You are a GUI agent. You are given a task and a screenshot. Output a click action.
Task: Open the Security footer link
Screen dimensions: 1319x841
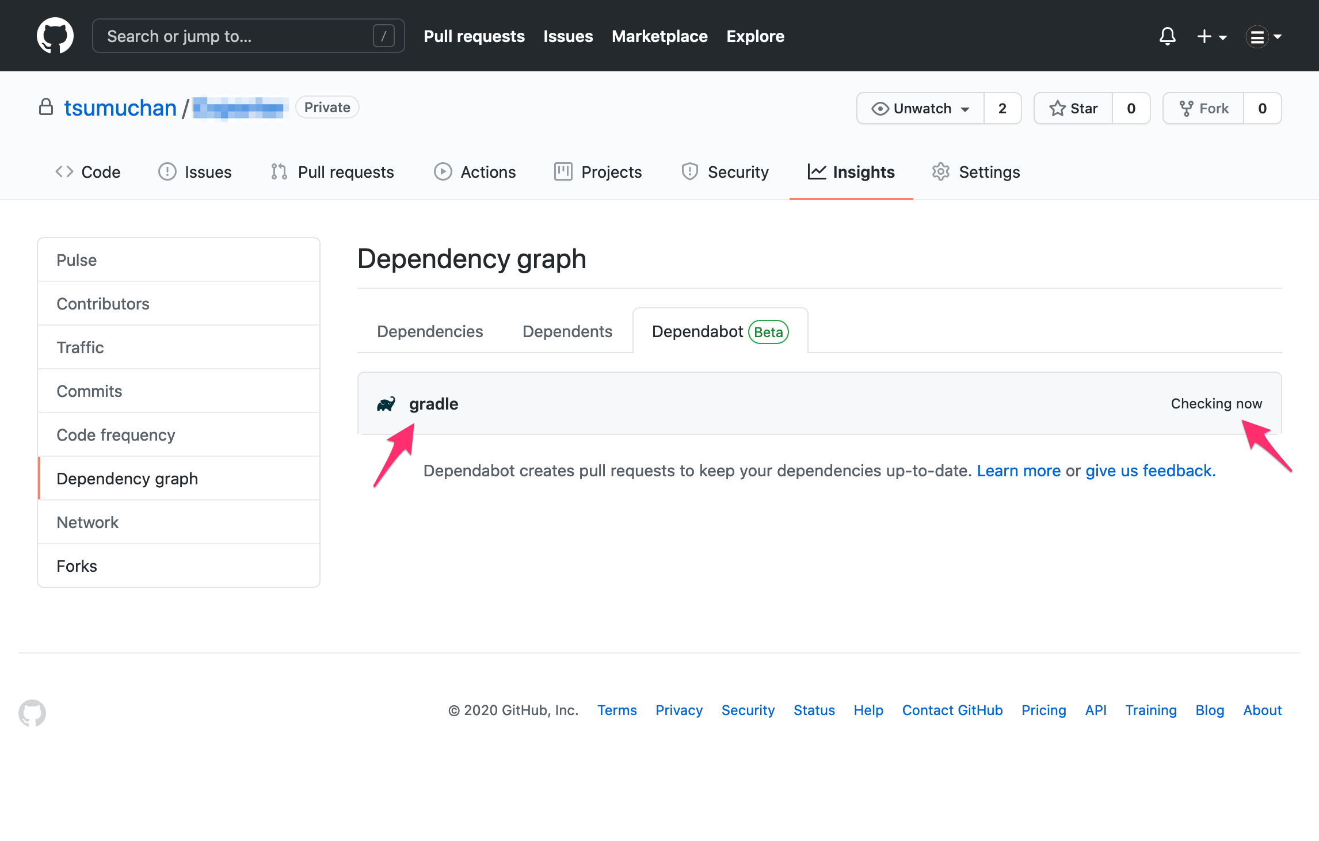(x=748, y=710)
